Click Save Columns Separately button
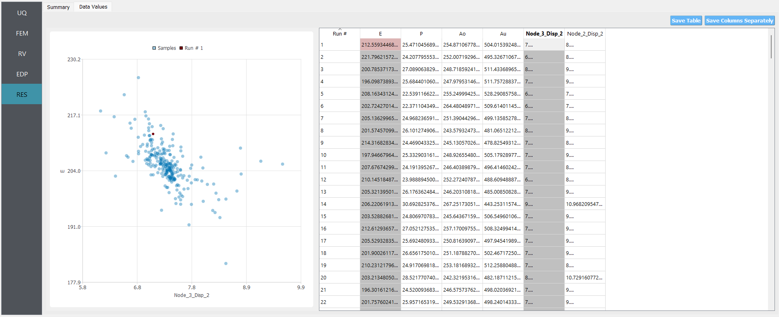Viewport: 779px width, 317px height. point(739,20)
